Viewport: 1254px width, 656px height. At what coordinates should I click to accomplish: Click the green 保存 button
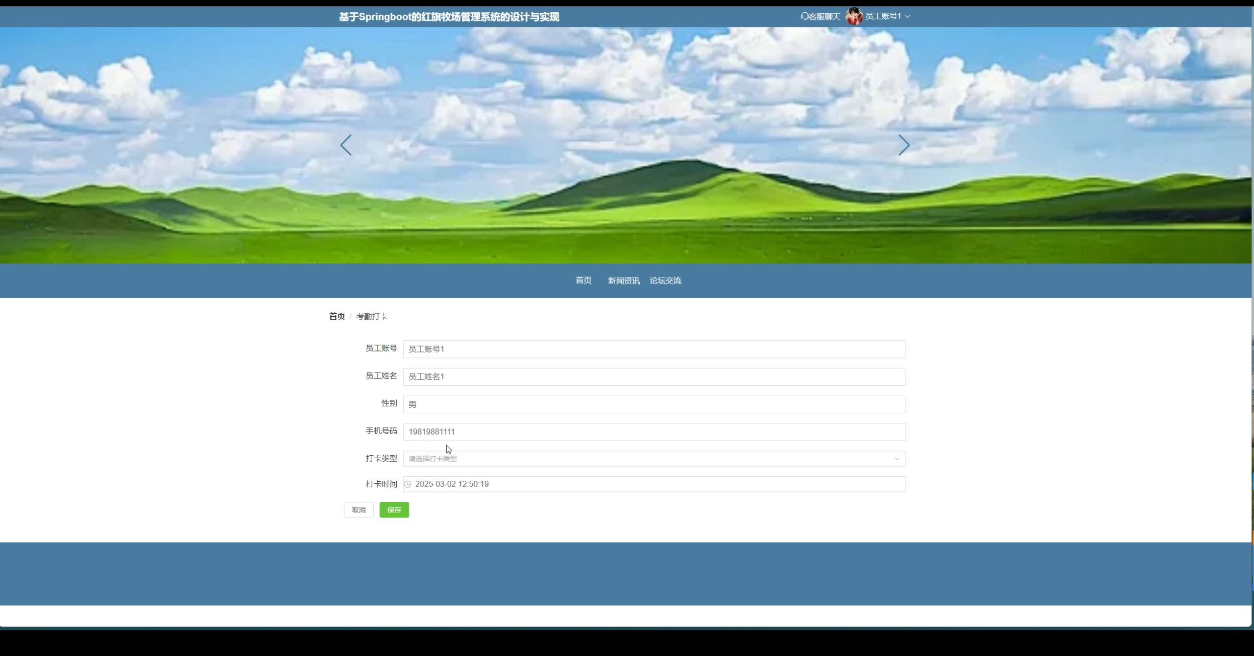pos(394,510)
